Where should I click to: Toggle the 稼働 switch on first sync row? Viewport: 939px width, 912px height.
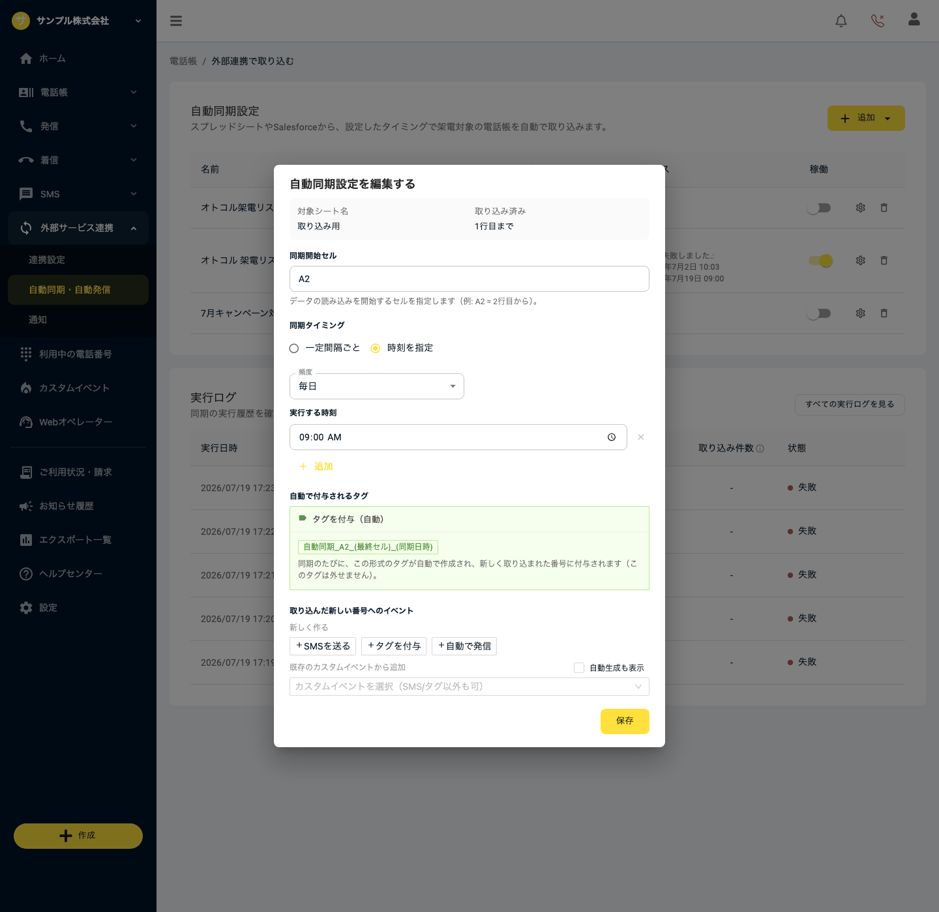click(819, 208)
